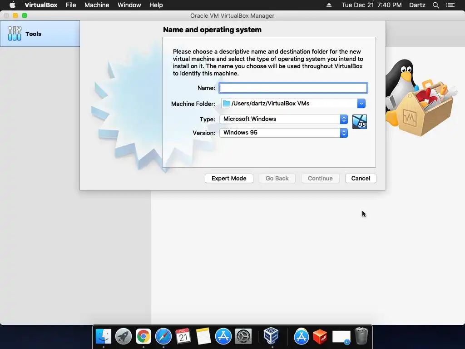Open Google Chrome from the dock

pyautogui.click(x=143, y=336)
